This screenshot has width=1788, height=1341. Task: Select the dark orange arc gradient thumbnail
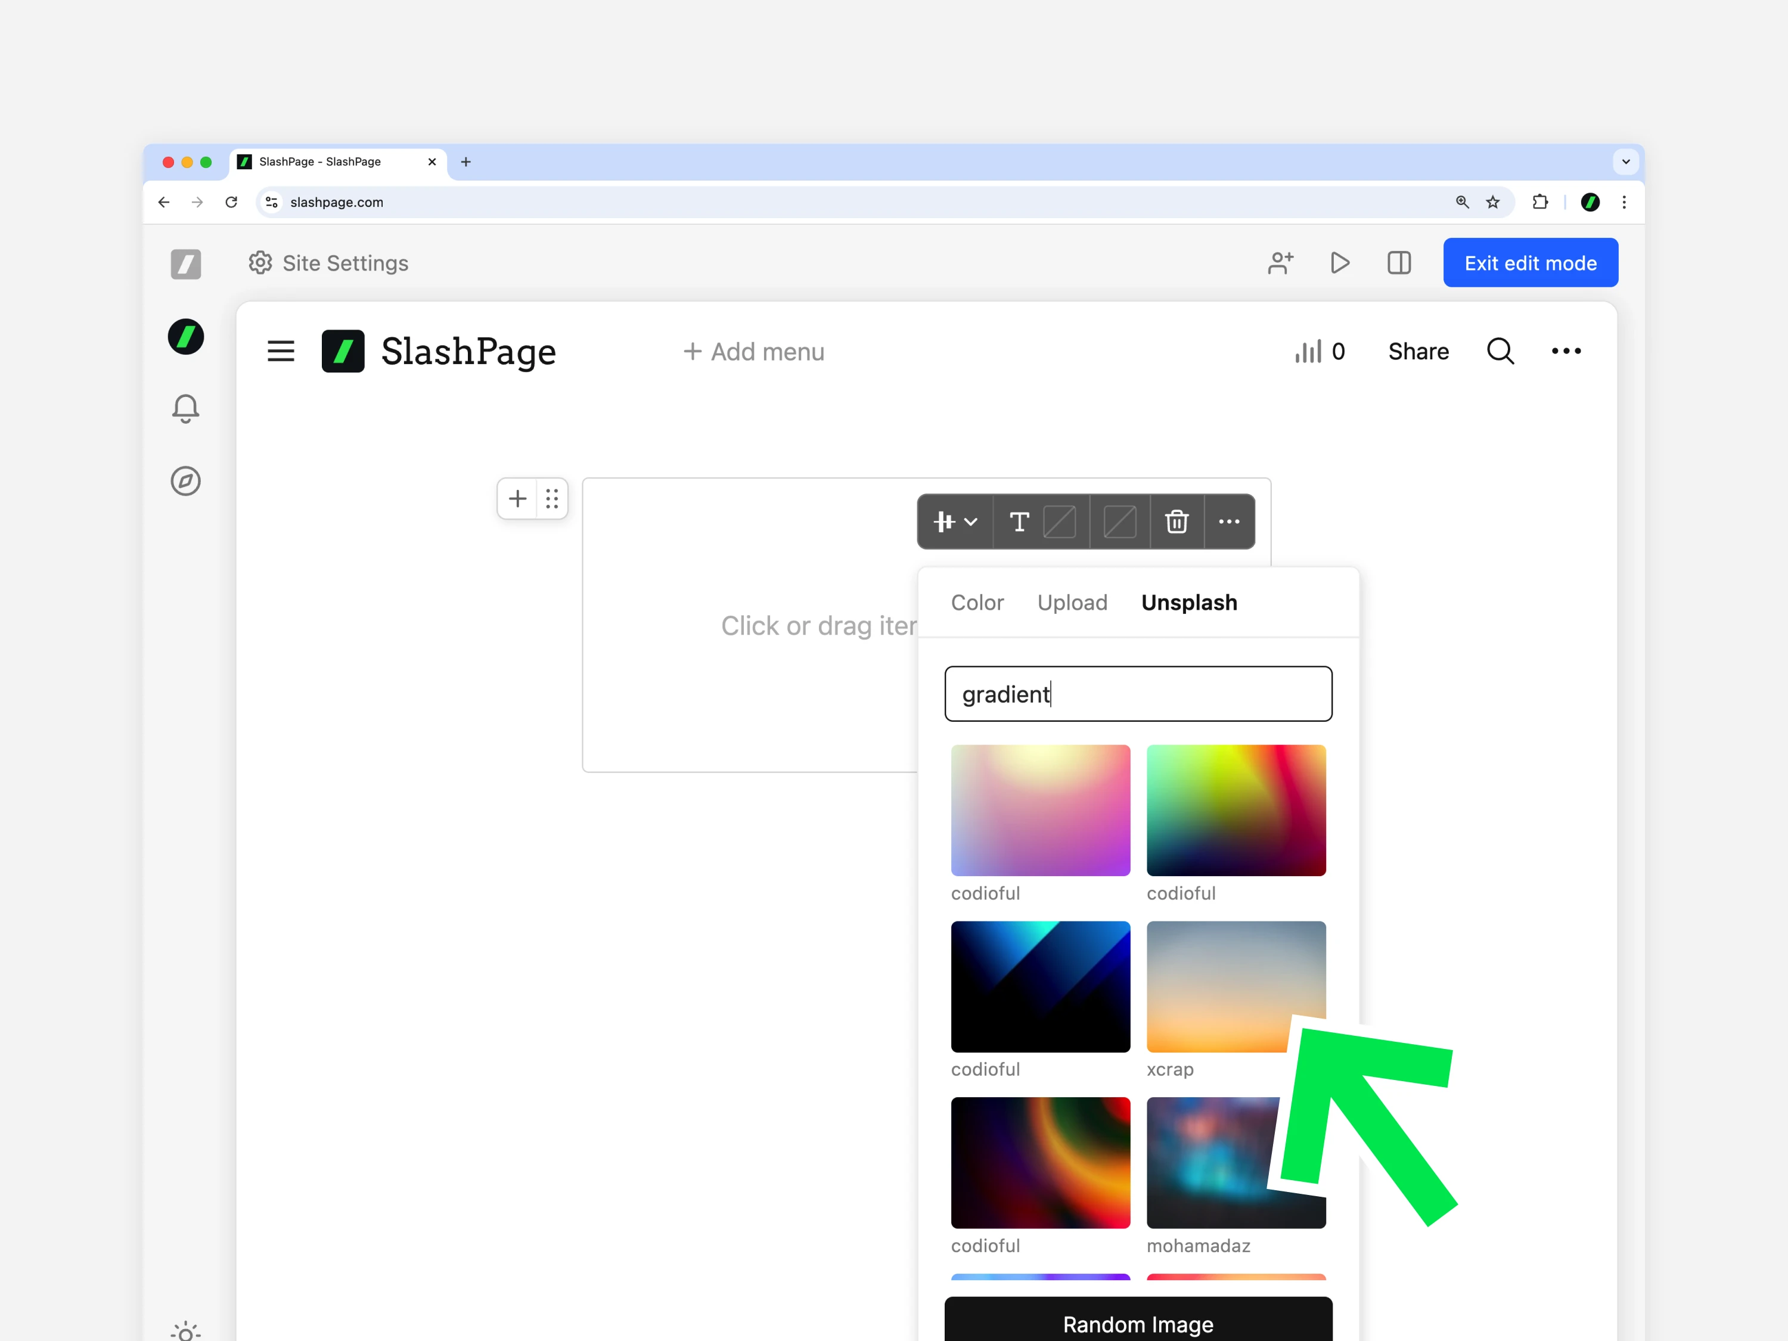click(1040, 1162)
